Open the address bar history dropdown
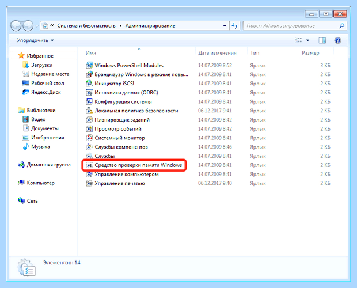The height and width of the screenshot is (288, 357). coord(225,26)
